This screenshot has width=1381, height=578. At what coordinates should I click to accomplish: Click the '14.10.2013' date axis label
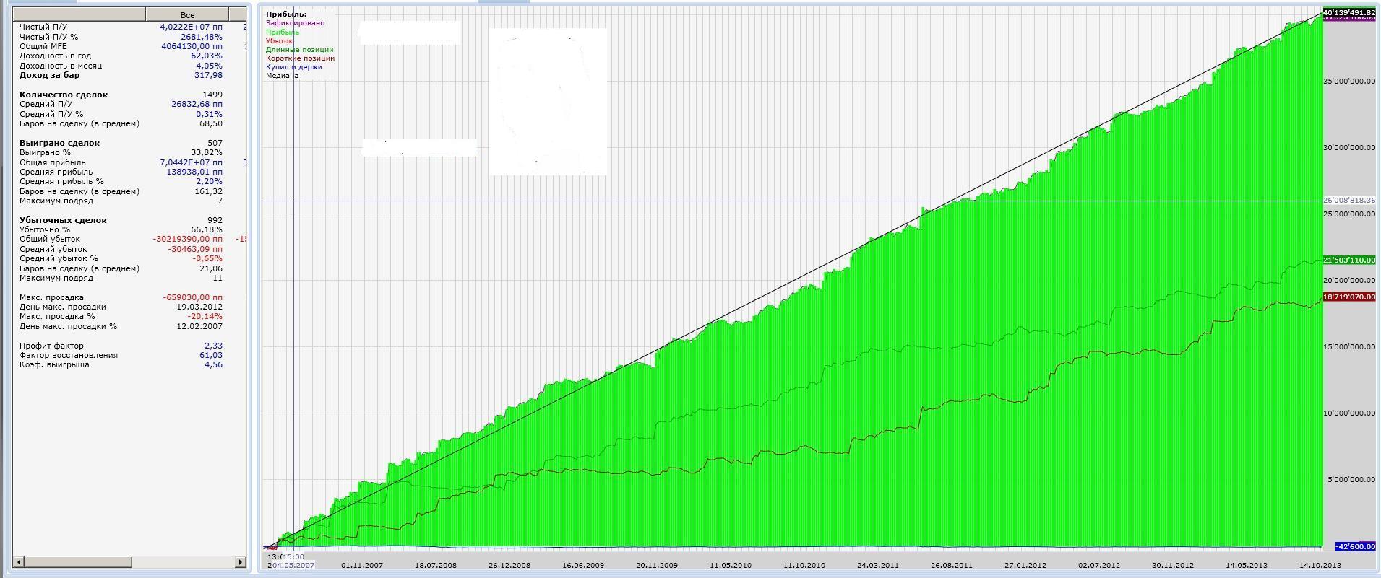coord(1320,566)
